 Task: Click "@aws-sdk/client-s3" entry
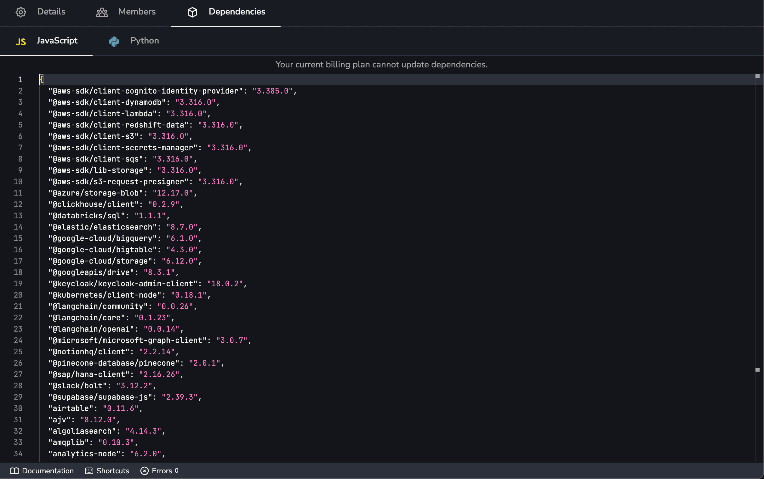tap(120, 137)
